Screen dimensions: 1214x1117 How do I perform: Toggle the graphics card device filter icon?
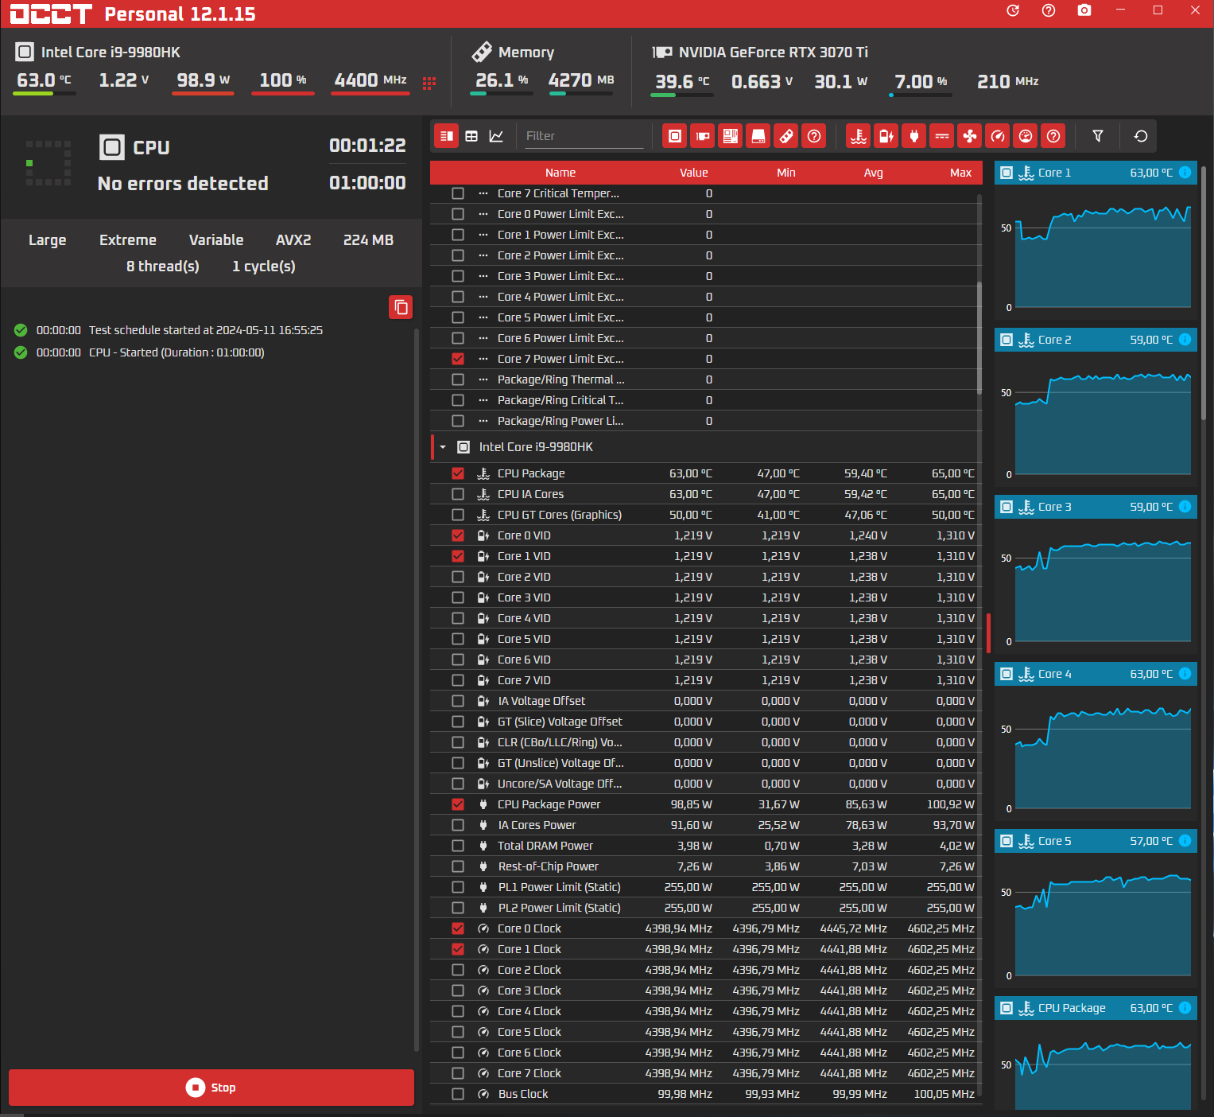[x=703, y=136]
